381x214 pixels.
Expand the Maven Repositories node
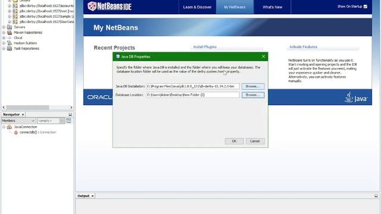4,32
